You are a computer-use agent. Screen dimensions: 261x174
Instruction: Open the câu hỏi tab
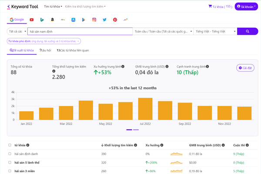tap(45, 50)
